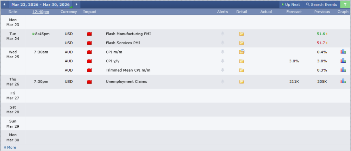Image resolution: width=351 pixels, height=151 pixels.
Task: Toggle alert bell for Flash Services PMI
Action: (x=222, y=43)
